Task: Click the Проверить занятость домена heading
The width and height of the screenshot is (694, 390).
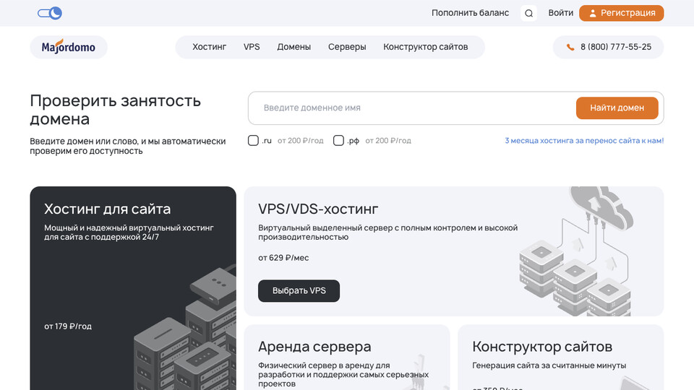Action: coord(115,110)
